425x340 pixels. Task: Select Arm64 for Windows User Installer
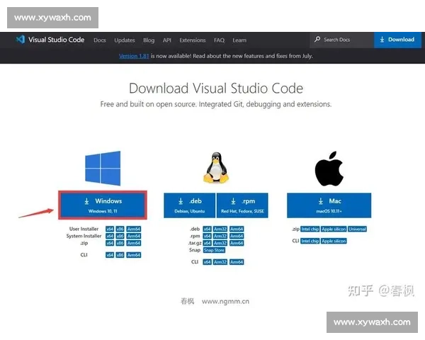tap(134, 229)
